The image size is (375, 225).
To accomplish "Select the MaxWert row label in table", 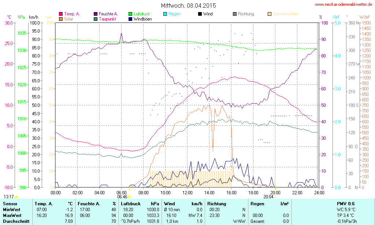I will coord(13,215).
